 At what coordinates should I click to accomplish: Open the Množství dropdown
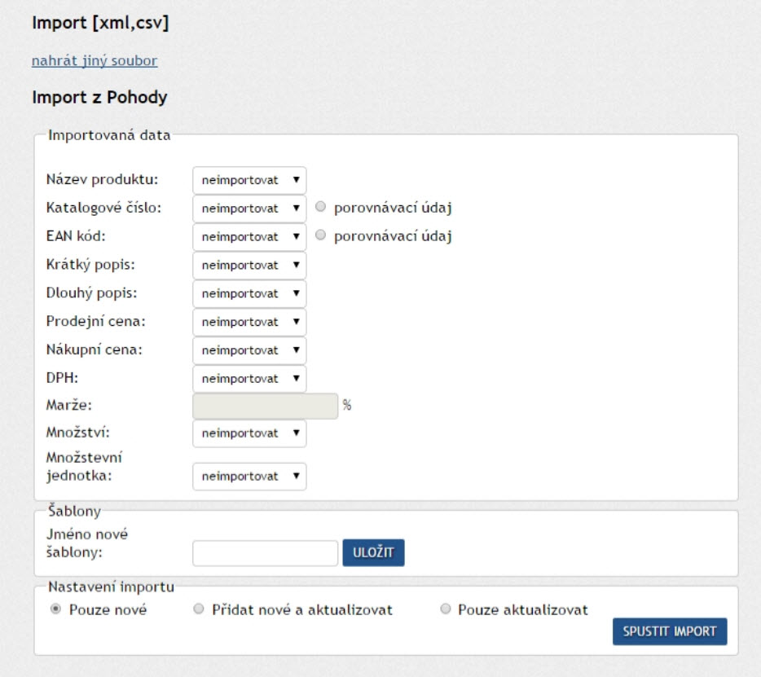(249, 433)
